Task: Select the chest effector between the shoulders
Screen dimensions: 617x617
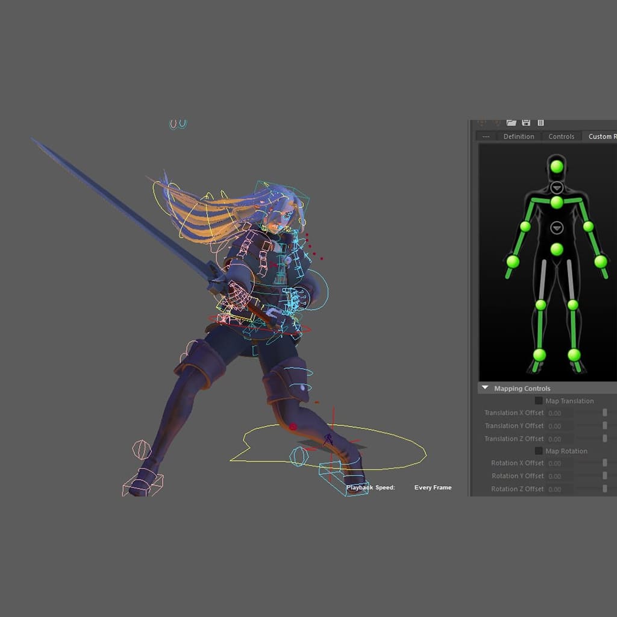Action: (557, 202)
